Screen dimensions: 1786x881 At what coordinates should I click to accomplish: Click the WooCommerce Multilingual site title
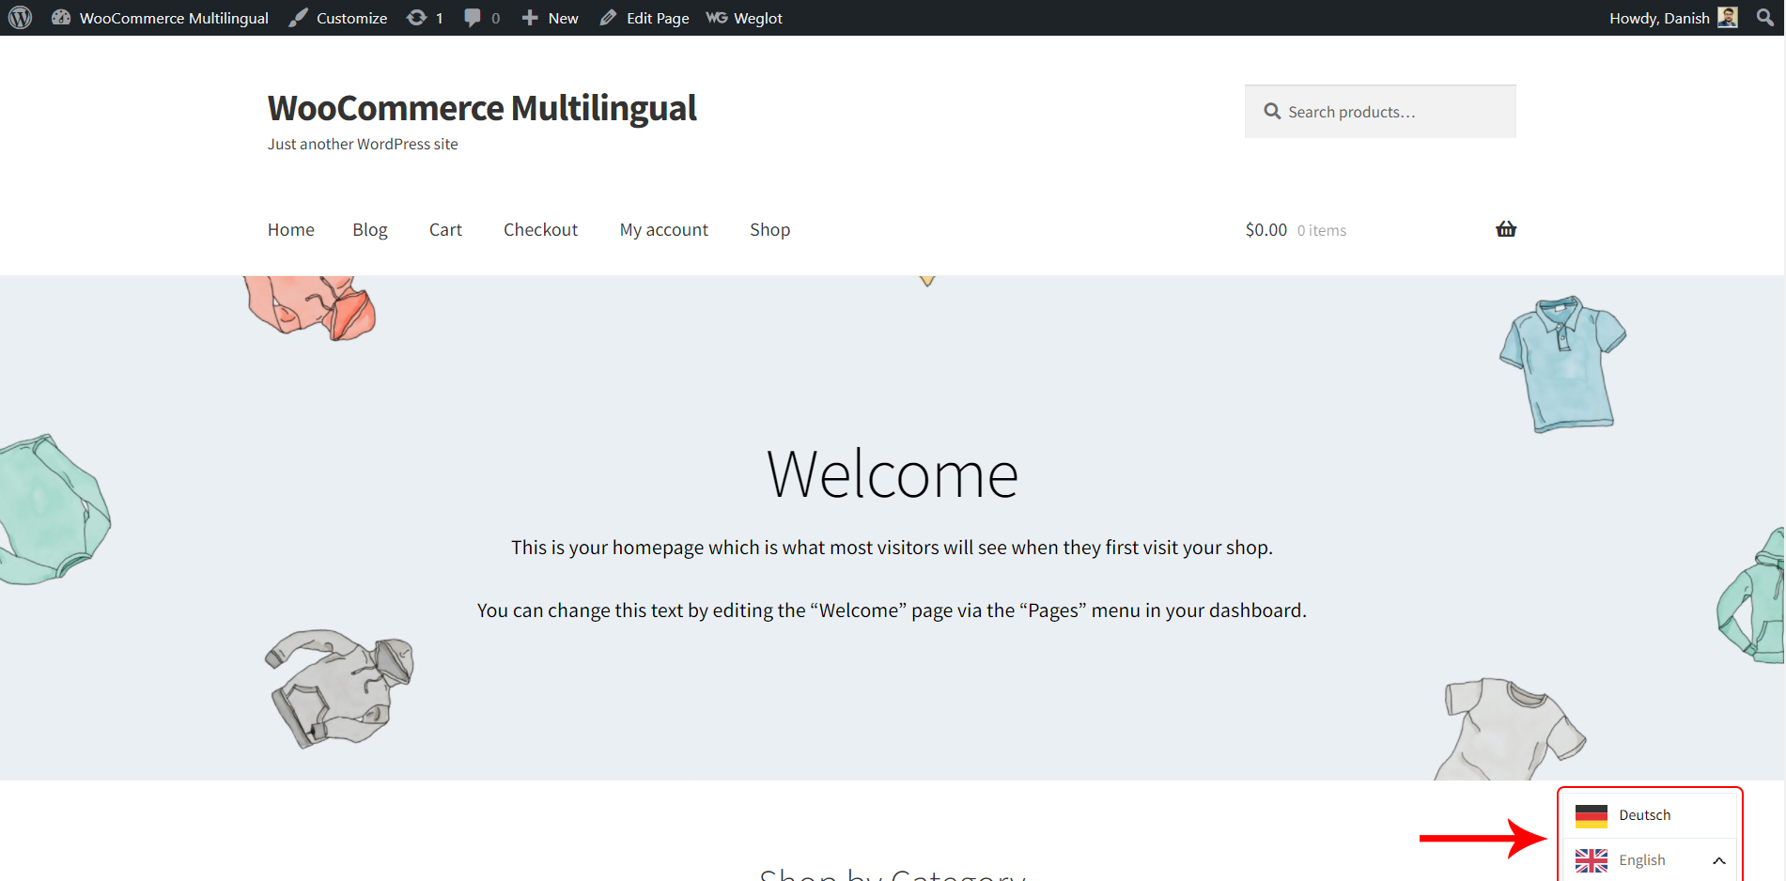click(482, 108)
